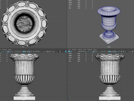This screenshot has height=101, width=134.
Task: Toggle Field Chart icon in front view toolbar
Action: click(15, 52)
